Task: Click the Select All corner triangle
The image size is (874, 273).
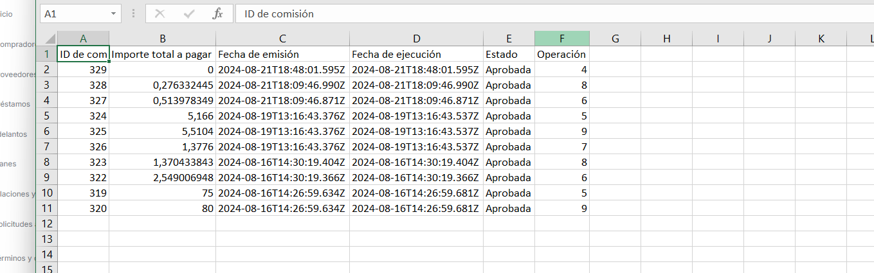Action: [x=50, y=39]
